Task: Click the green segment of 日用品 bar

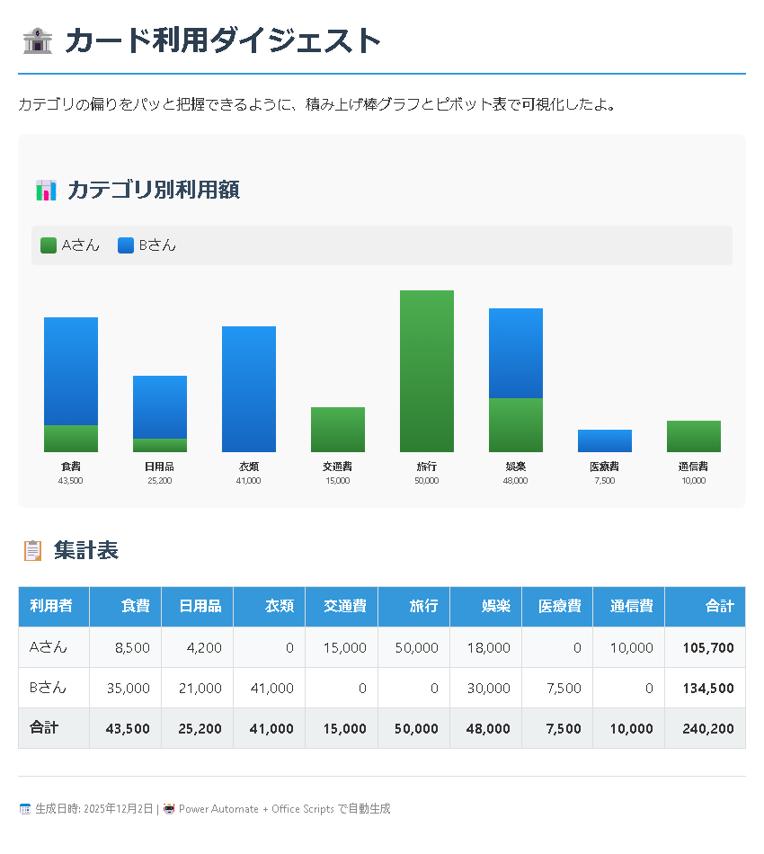Action: 160,446
